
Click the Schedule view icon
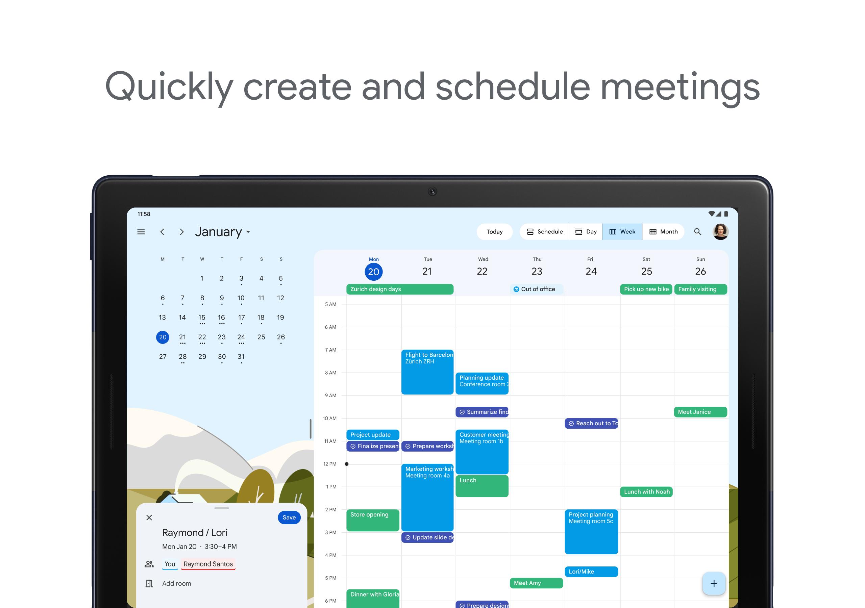click(x=530, y=232)
